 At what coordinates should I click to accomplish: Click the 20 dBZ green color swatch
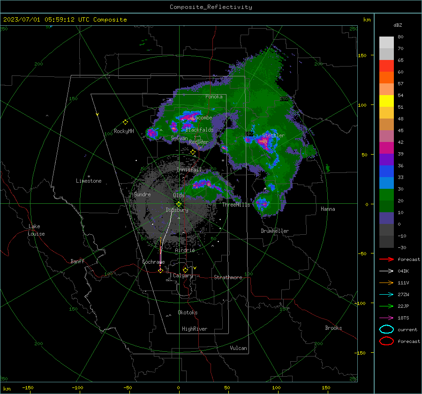pos(386,195)
